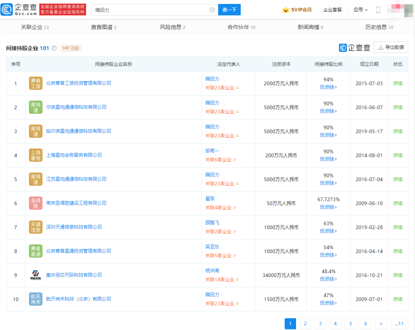Click the SVIP会员 crown icon in the header
The image size is (415, 330).
(x=285, y=10)
